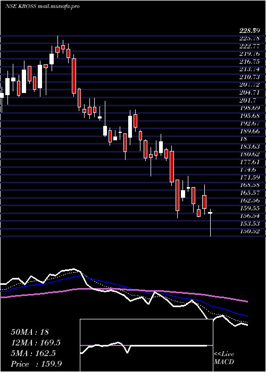Click the 165.57 price axis label

tap(250, 192)
